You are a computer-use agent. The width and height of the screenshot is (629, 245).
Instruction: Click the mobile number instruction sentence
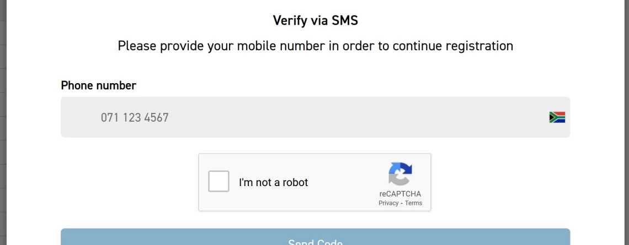point(315,46)
